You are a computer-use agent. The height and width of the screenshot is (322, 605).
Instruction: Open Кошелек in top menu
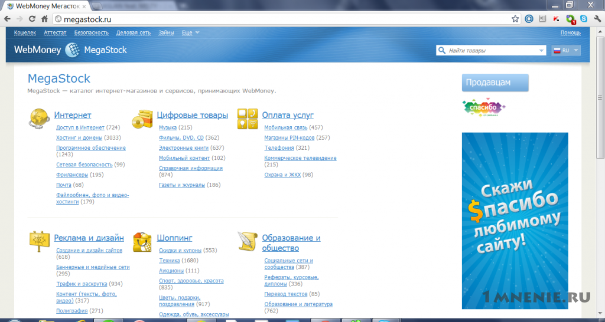tap(25, 33)
